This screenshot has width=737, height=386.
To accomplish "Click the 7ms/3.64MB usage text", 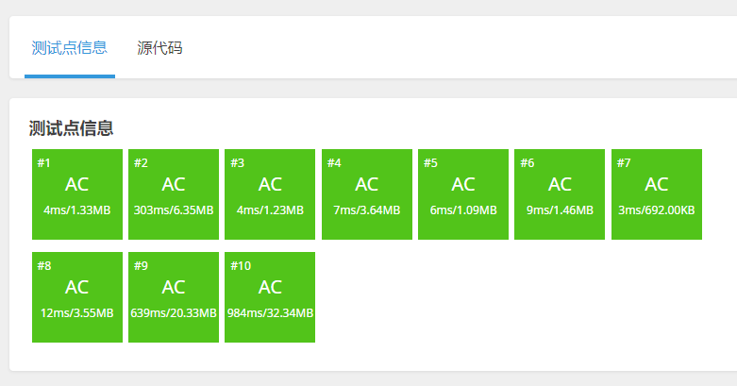I will pos(367,210).
